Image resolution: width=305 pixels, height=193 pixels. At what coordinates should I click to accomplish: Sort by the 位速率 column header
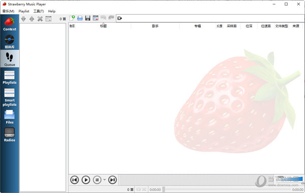pos(266,26)
